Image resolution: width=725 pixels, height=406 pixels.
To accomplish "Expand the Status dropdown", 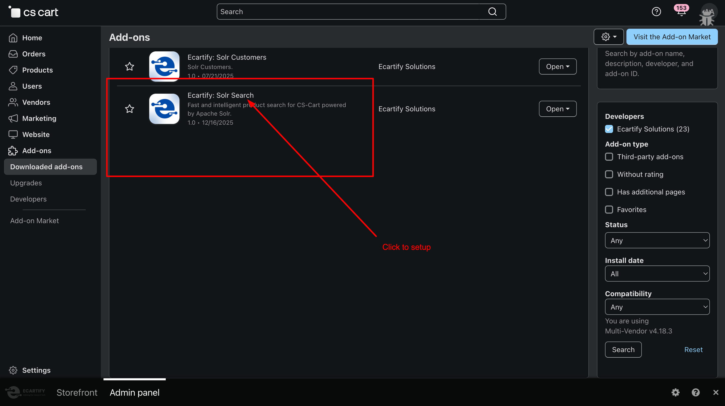I will tap(657, 240).
